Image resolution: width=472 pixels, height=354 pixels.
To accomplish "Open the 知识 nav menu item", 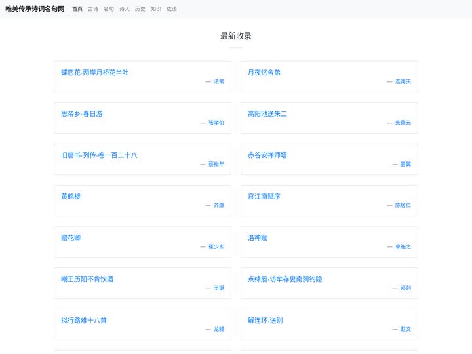I will (x=155, y=9).
